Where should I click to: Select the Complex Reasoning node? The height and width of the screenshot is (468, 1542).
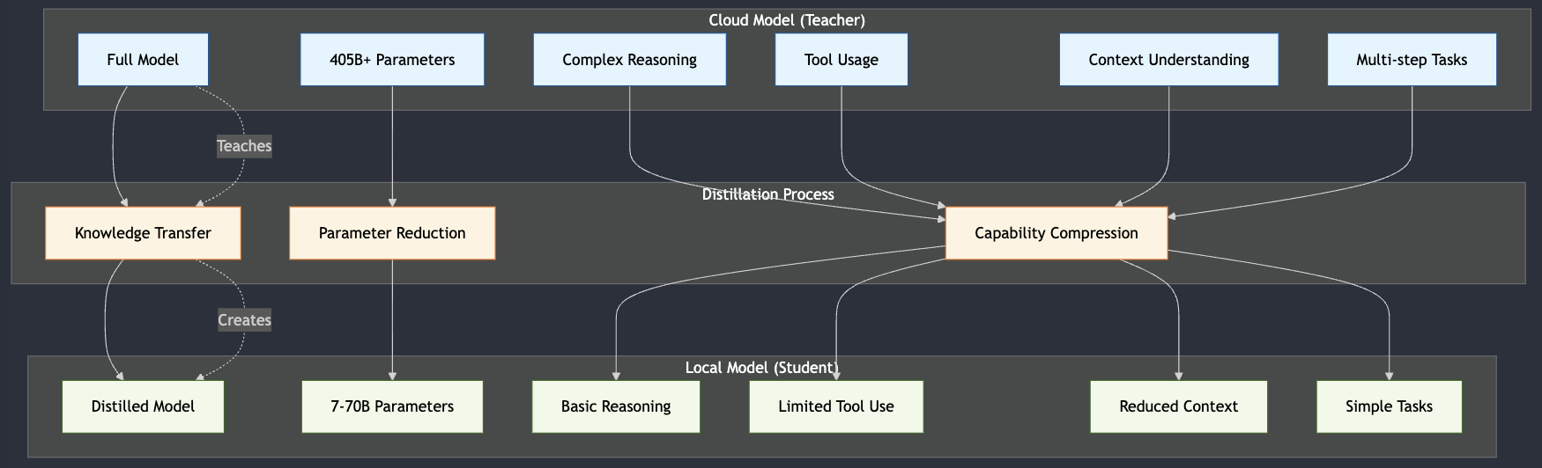(x=629, y=60)
